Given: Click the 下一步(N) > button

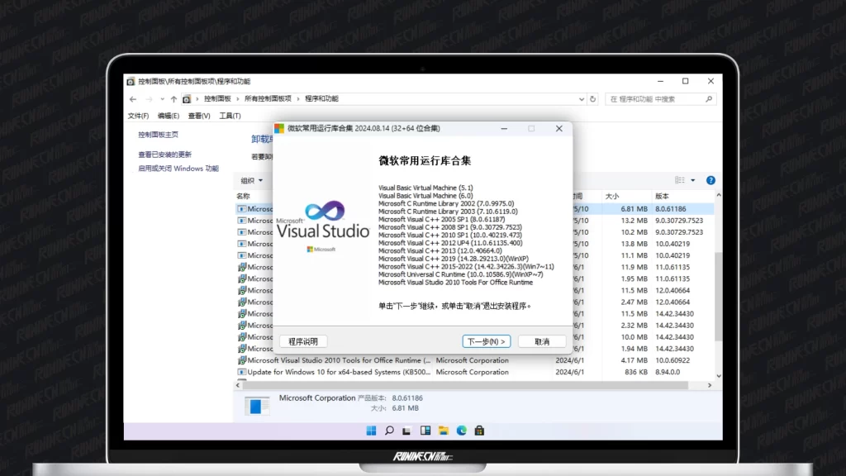Looking at the screenshot, I should (486, 341).
